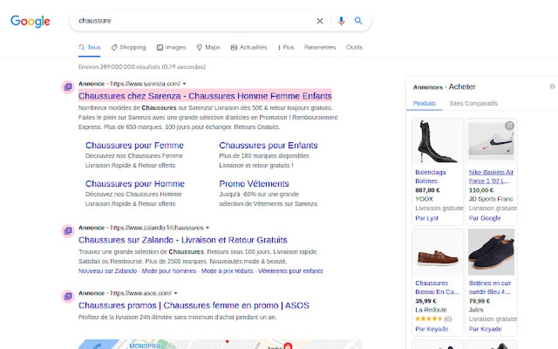Click the YOOX seller name
Screen dimensions: 558x349
[x=424, y=199]
